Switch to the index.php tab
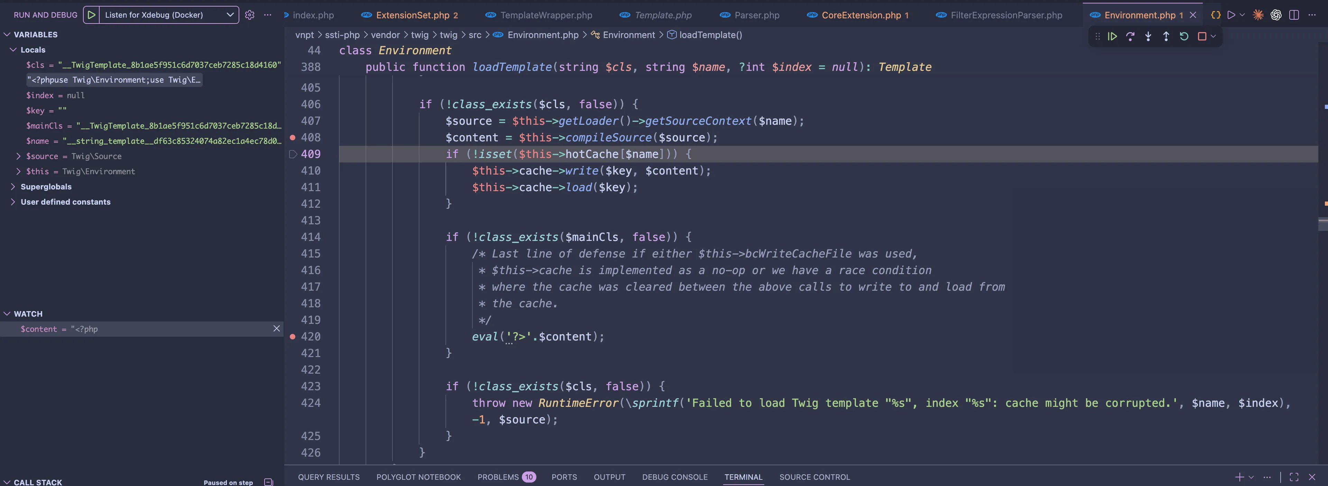Image resolution: width=1328 pixels, height=486 pixels. coord(313,15)
